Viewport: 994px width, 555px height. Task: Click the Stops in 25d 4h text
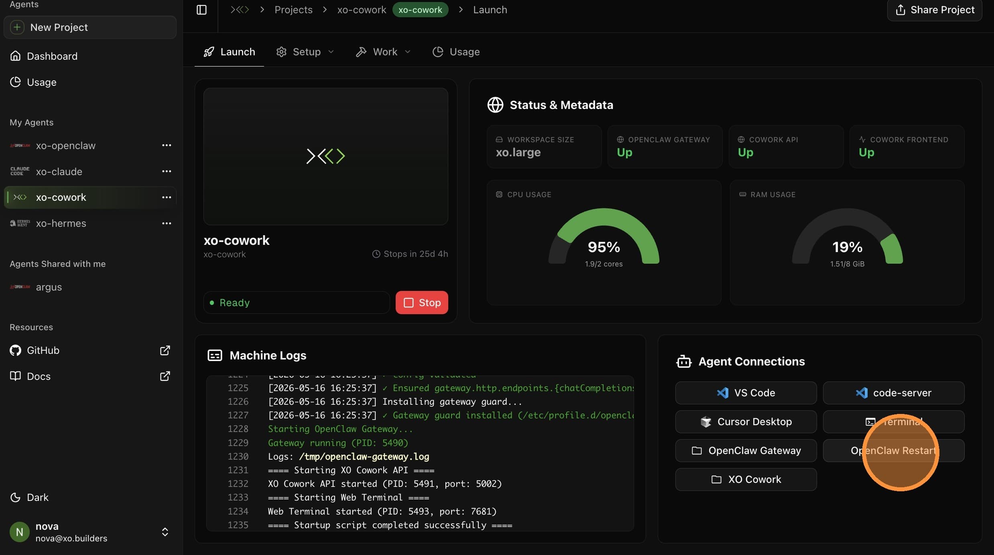[x=416, y=254]
